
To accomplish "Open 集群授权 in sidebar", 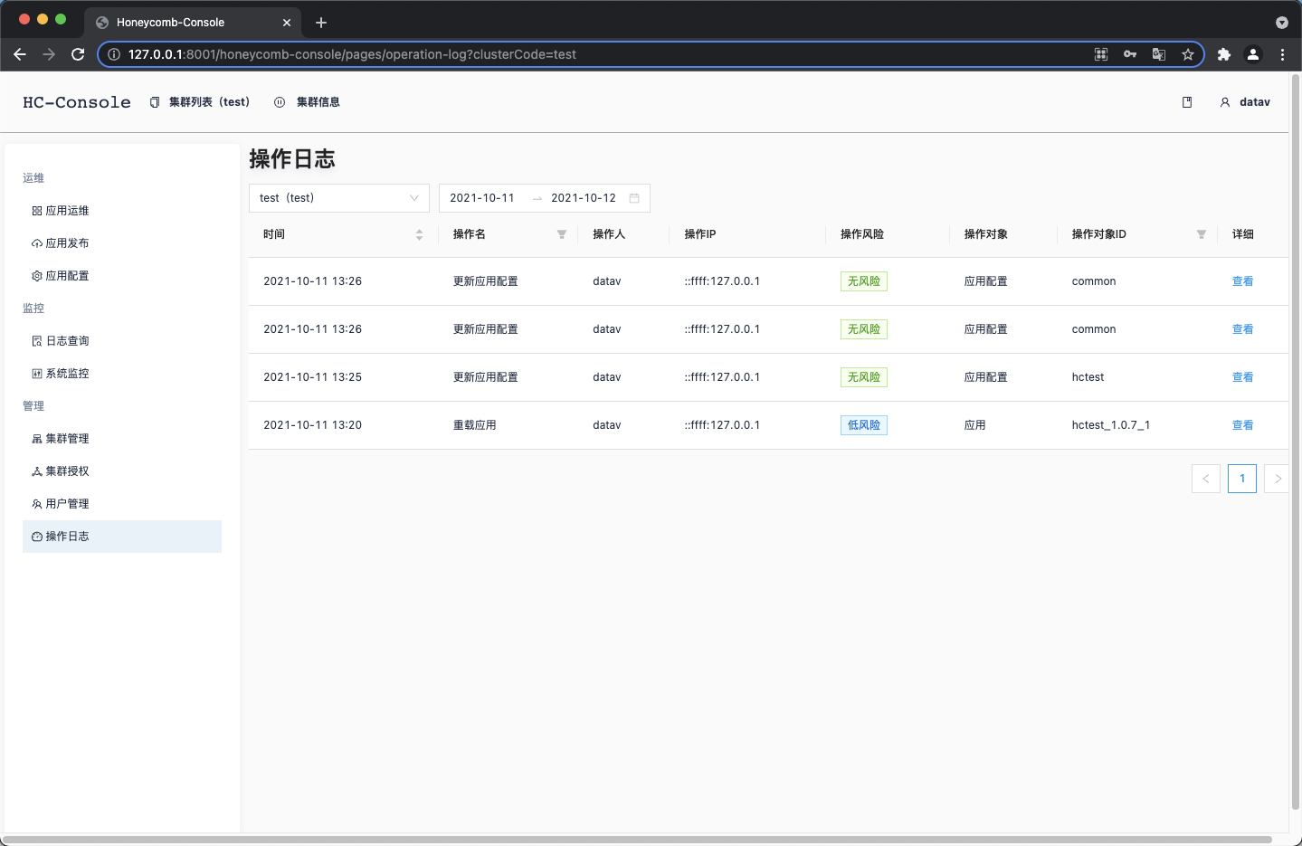I will [x=122, y=471].
